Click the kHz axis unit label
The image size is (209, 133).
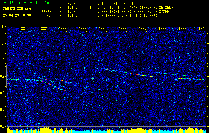tap(3, 27)
